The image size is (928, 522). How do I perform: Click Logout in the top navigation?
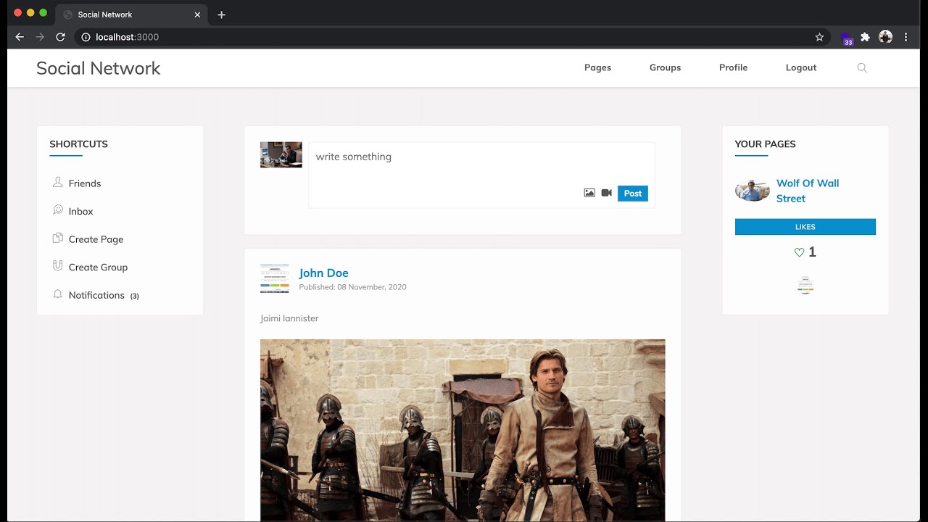tap(801, 67)
